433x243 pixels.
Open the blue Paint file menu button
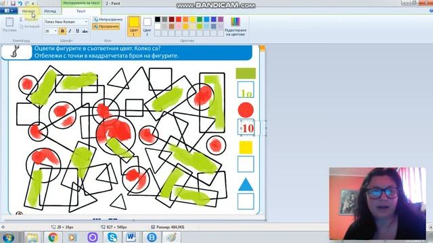pyautogui.click(x=9, y=11)
